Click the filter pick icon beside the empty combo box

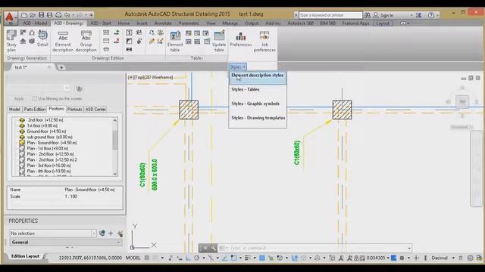click(x=79, y=89)
